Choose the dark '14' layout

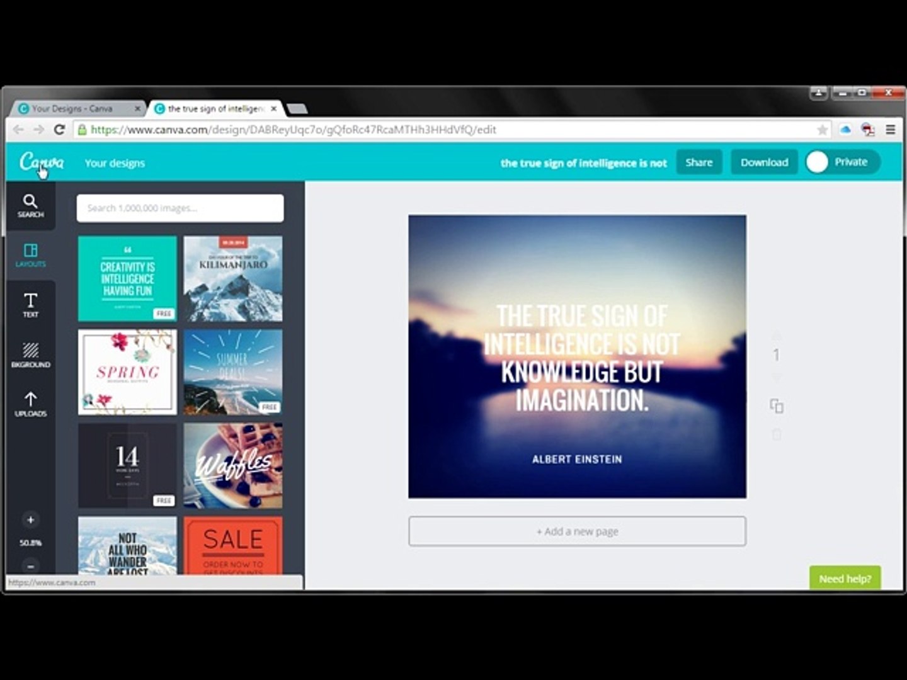[x=127, y=465]
